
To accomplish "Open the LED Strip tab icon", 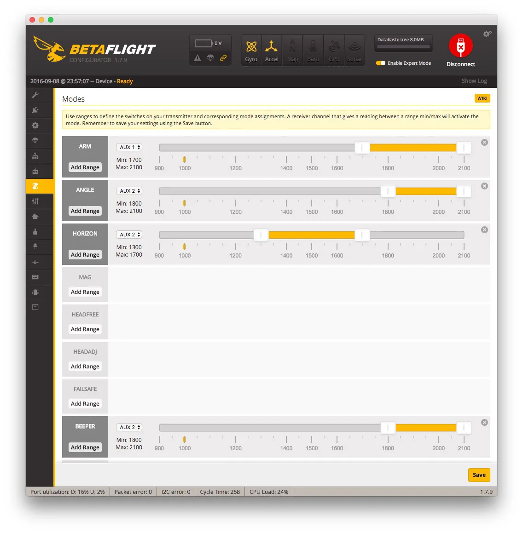I will [35, 246].
